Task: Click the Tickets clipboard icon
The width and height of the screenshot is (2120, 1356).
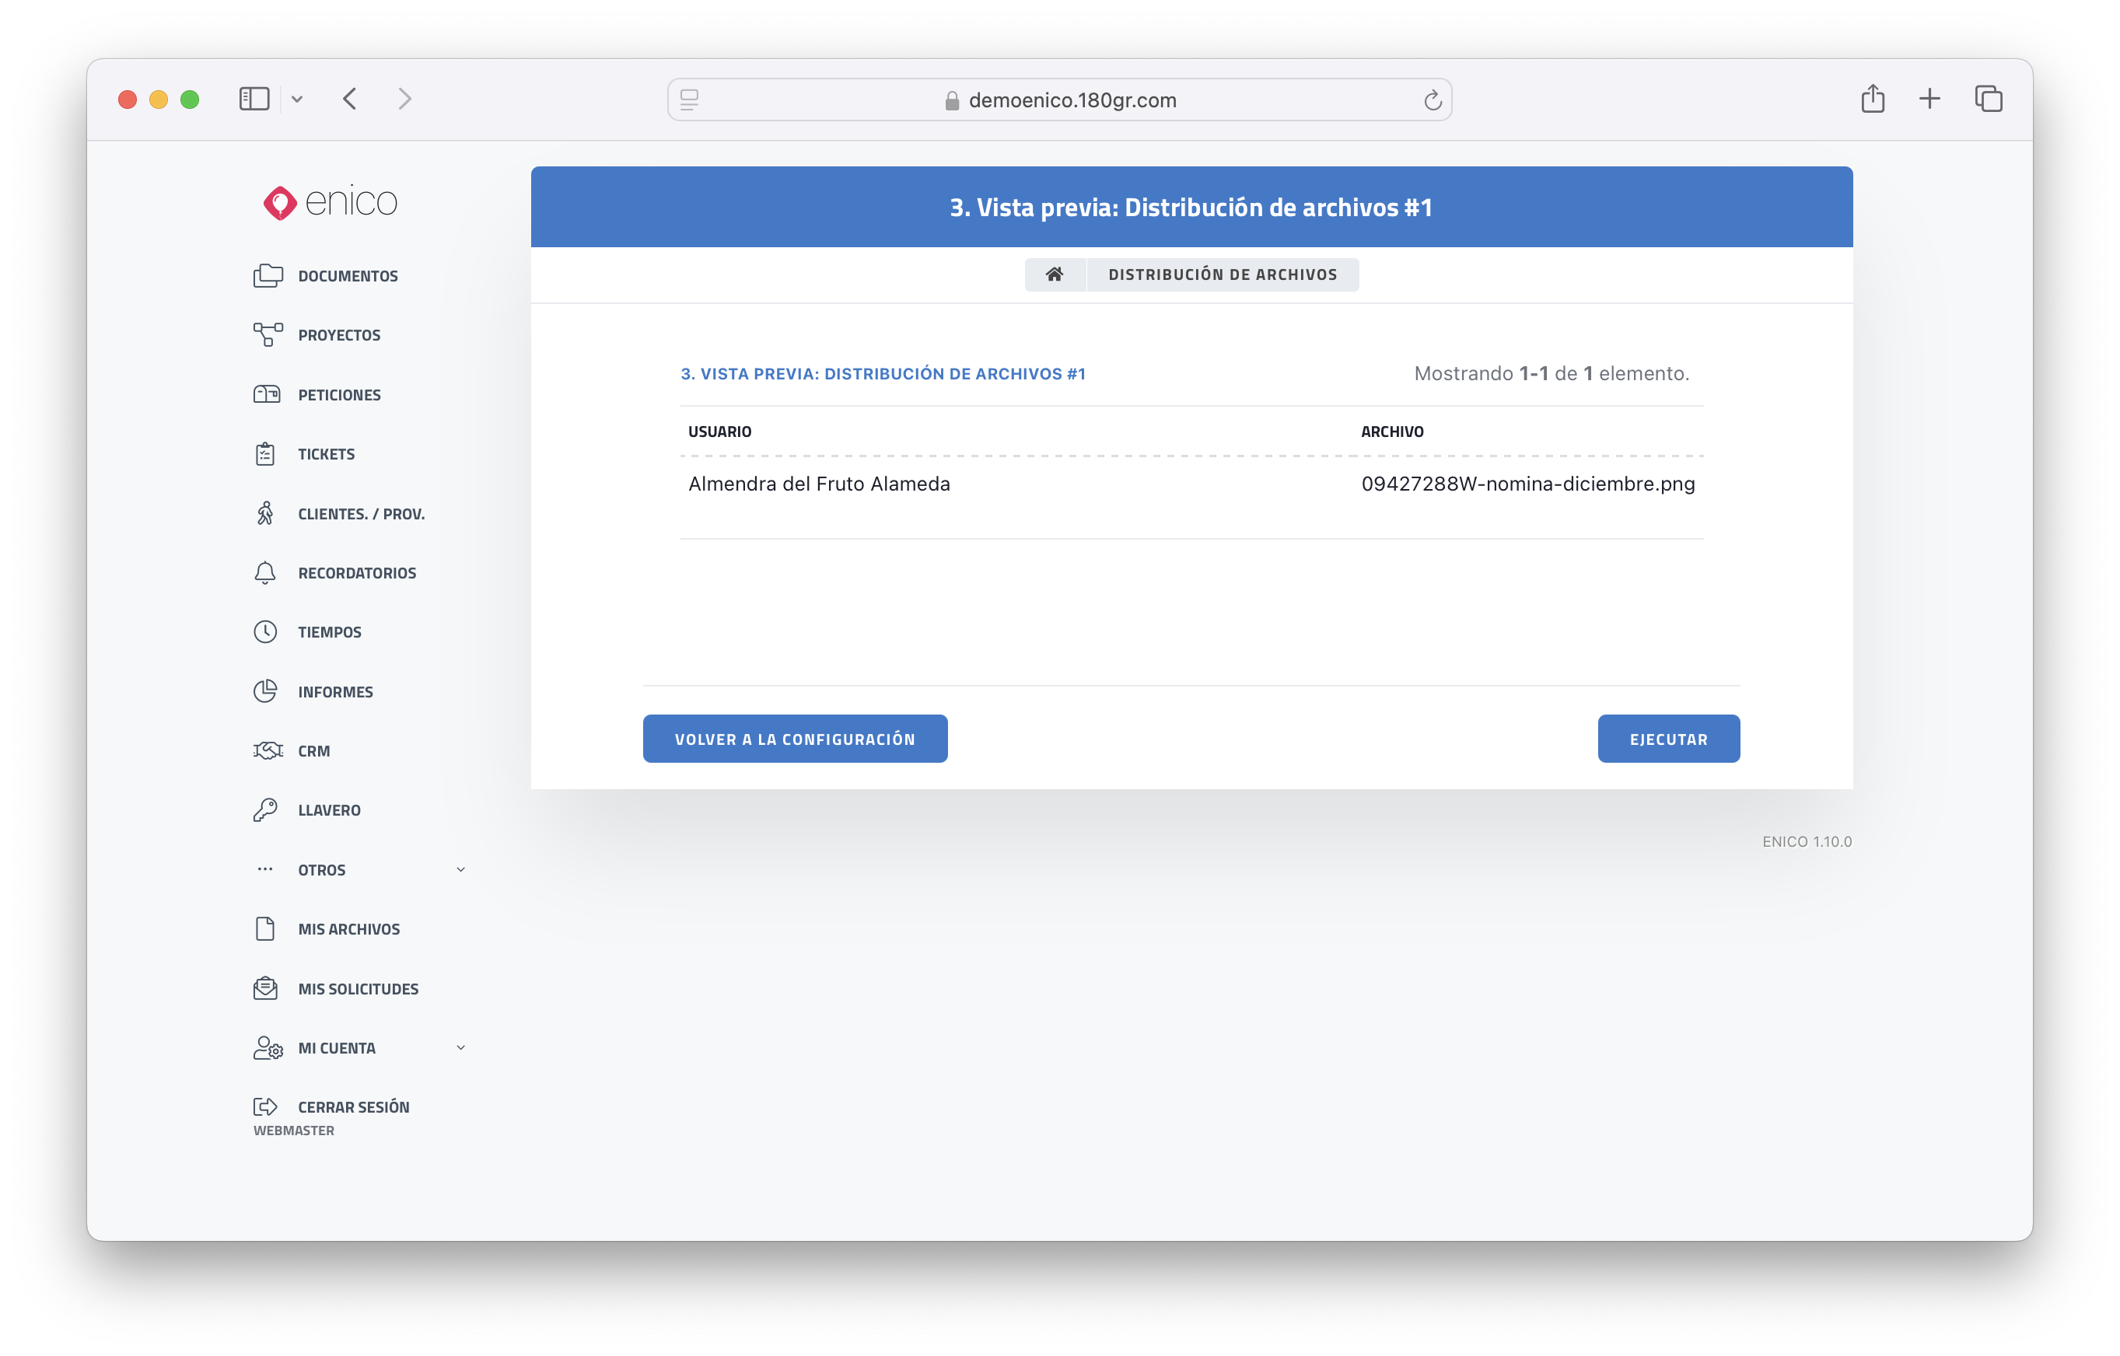Action: tap(265, 454)
